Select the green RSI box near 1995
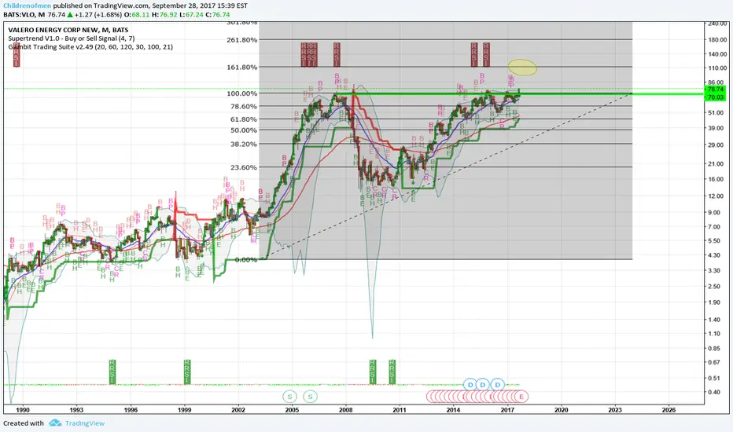Viewport: 733px width, 432px height. click(x=112, y=372)
